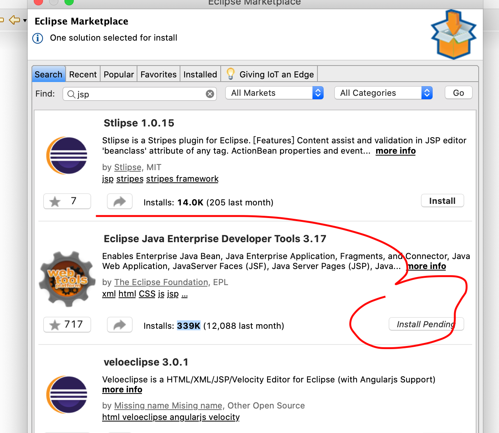Open the Stlipse author link
This screenshot has height=433, width=499.
click(x=128, y=167)
